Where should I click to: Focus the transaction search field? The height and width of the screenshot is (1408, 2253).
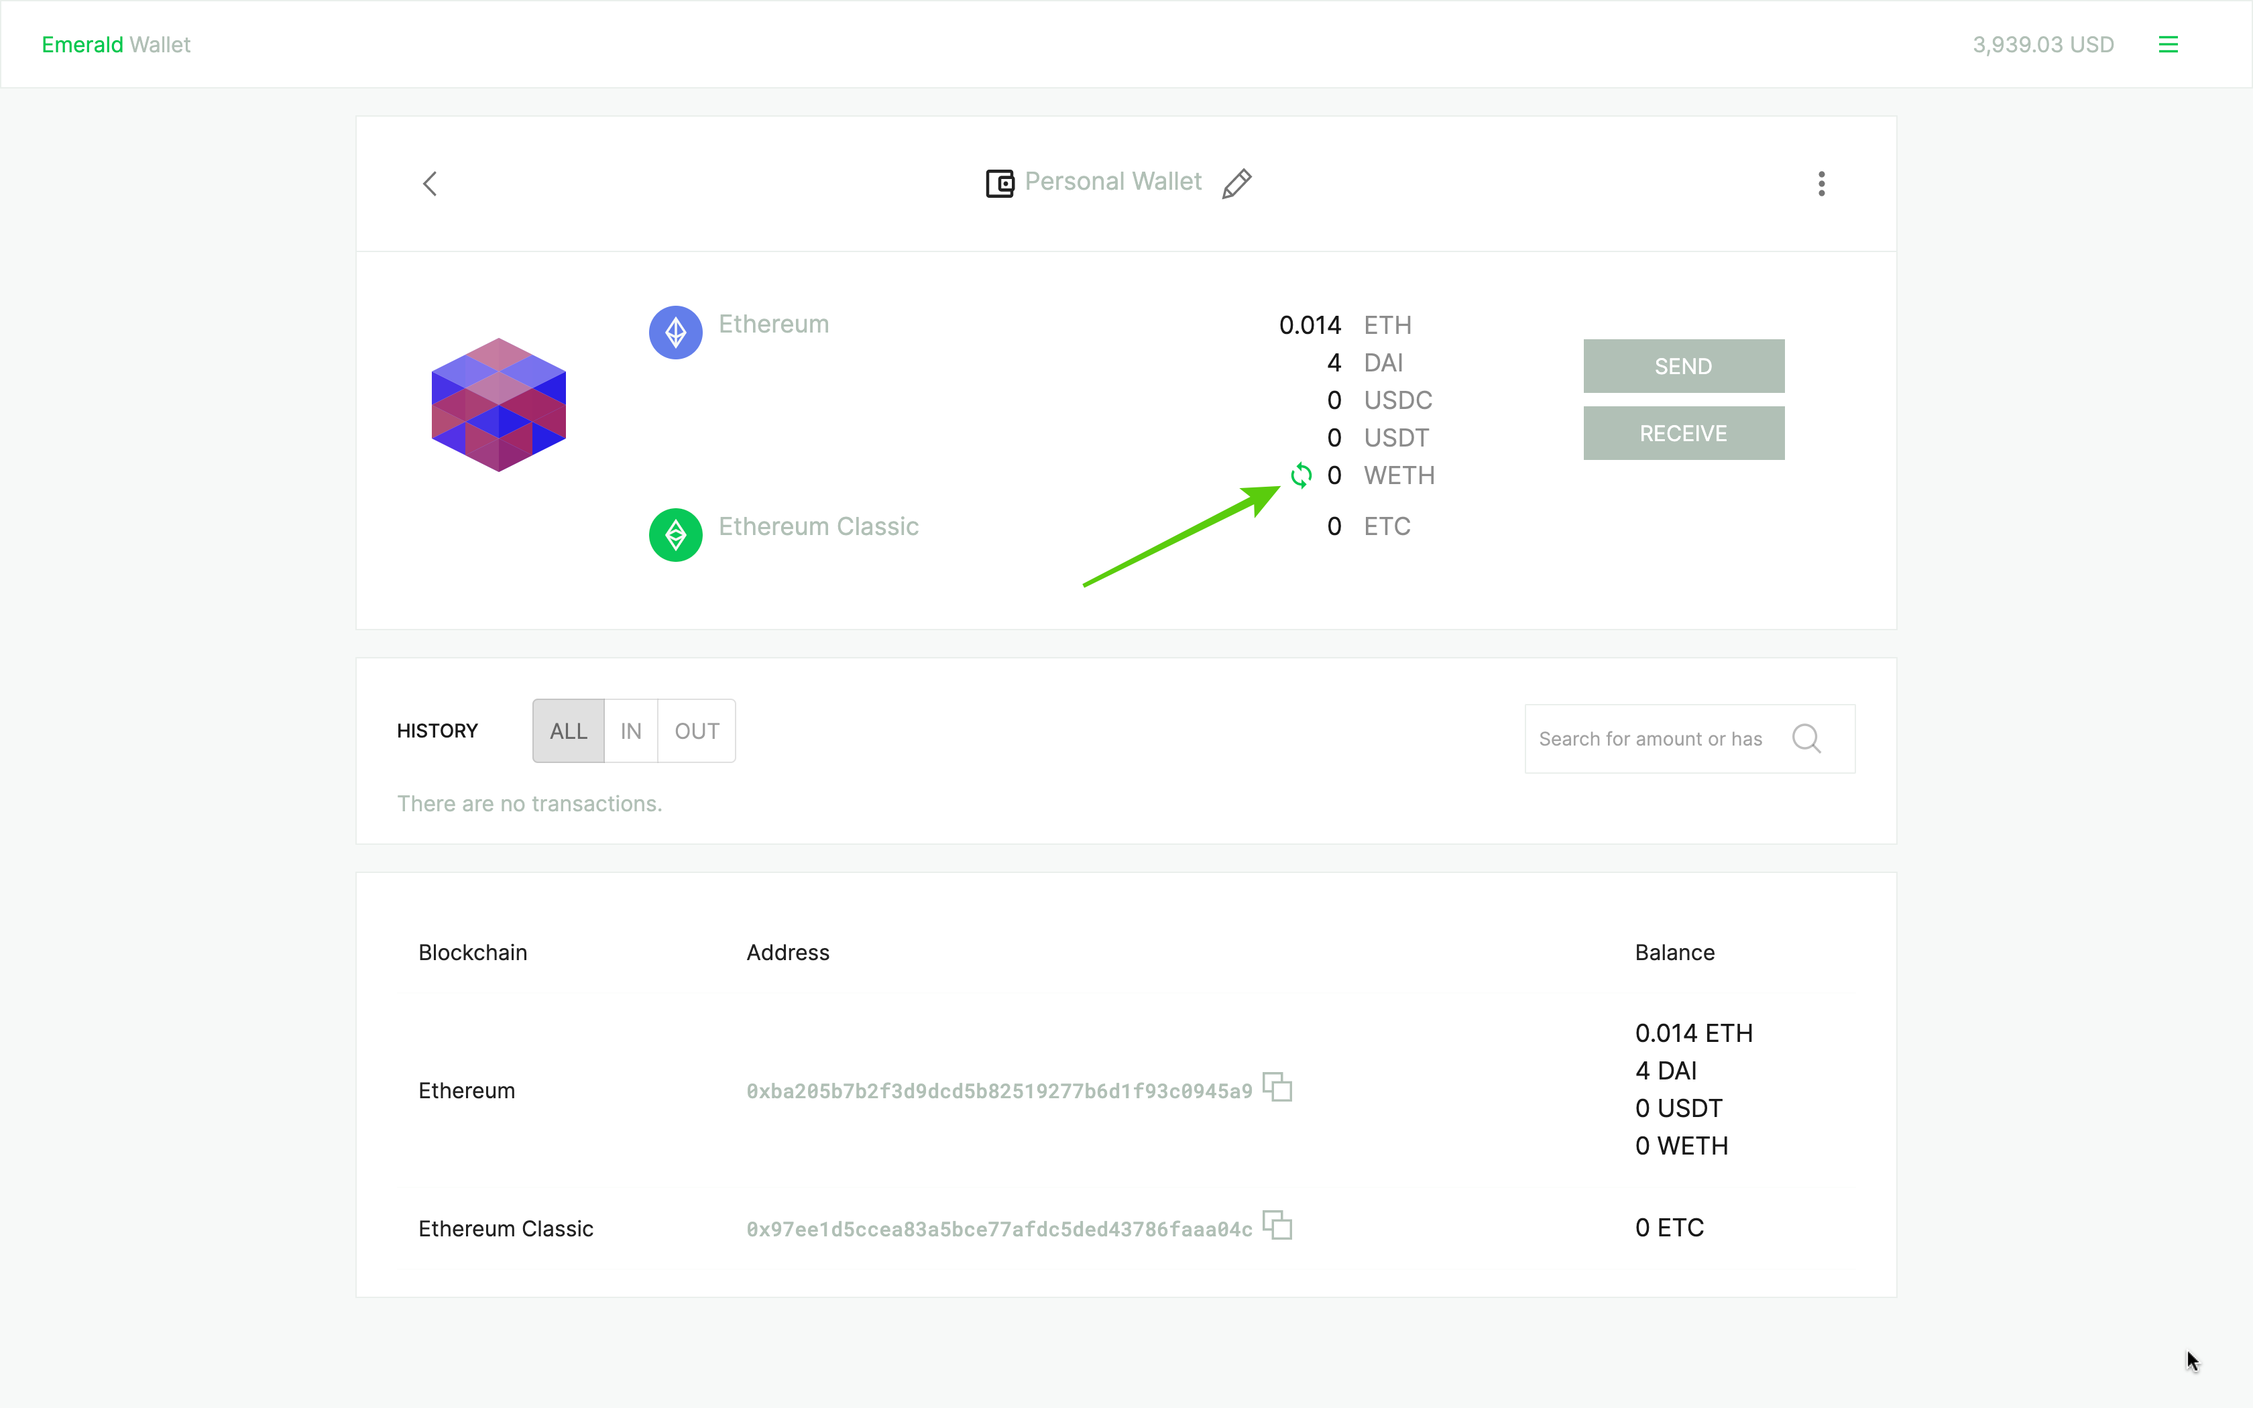1652,738
